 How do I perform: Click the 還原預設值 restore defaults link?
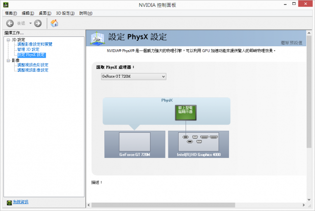click(291, 43)
